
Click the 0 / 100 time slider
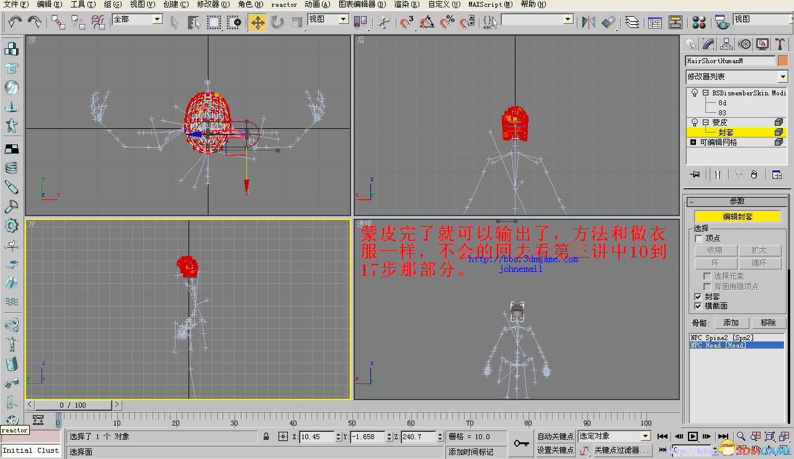(x=73, y=405)
